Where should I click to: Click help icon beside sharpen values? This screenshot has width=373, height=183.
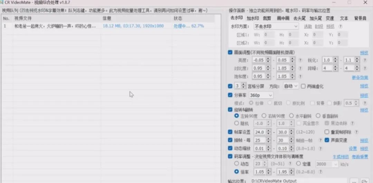click(365, 60)
